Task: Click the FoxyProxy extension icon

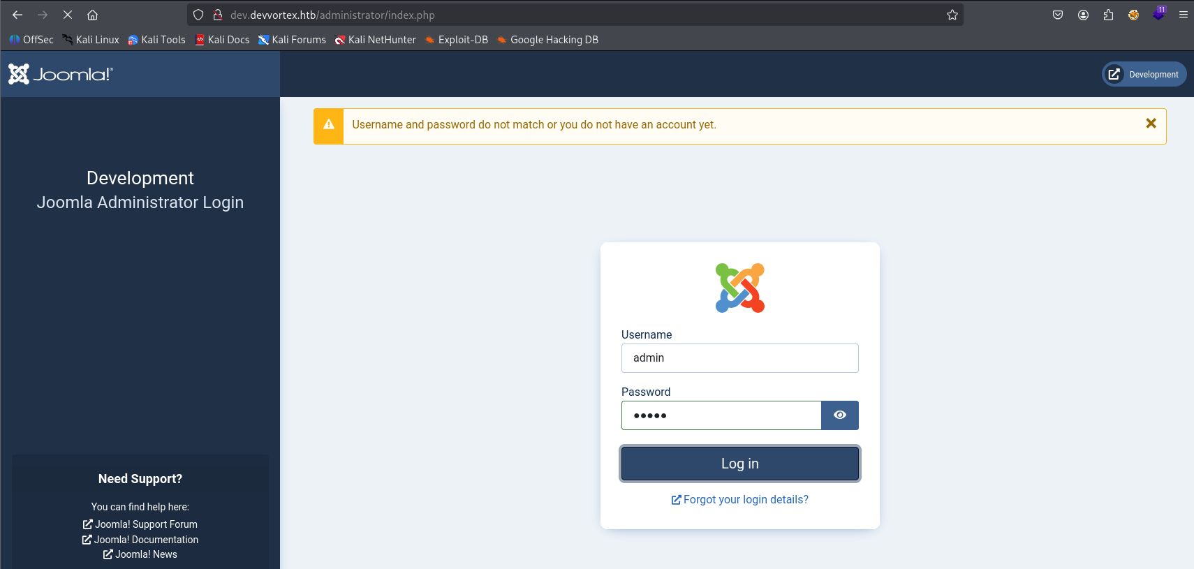Action: (1133, 15)
